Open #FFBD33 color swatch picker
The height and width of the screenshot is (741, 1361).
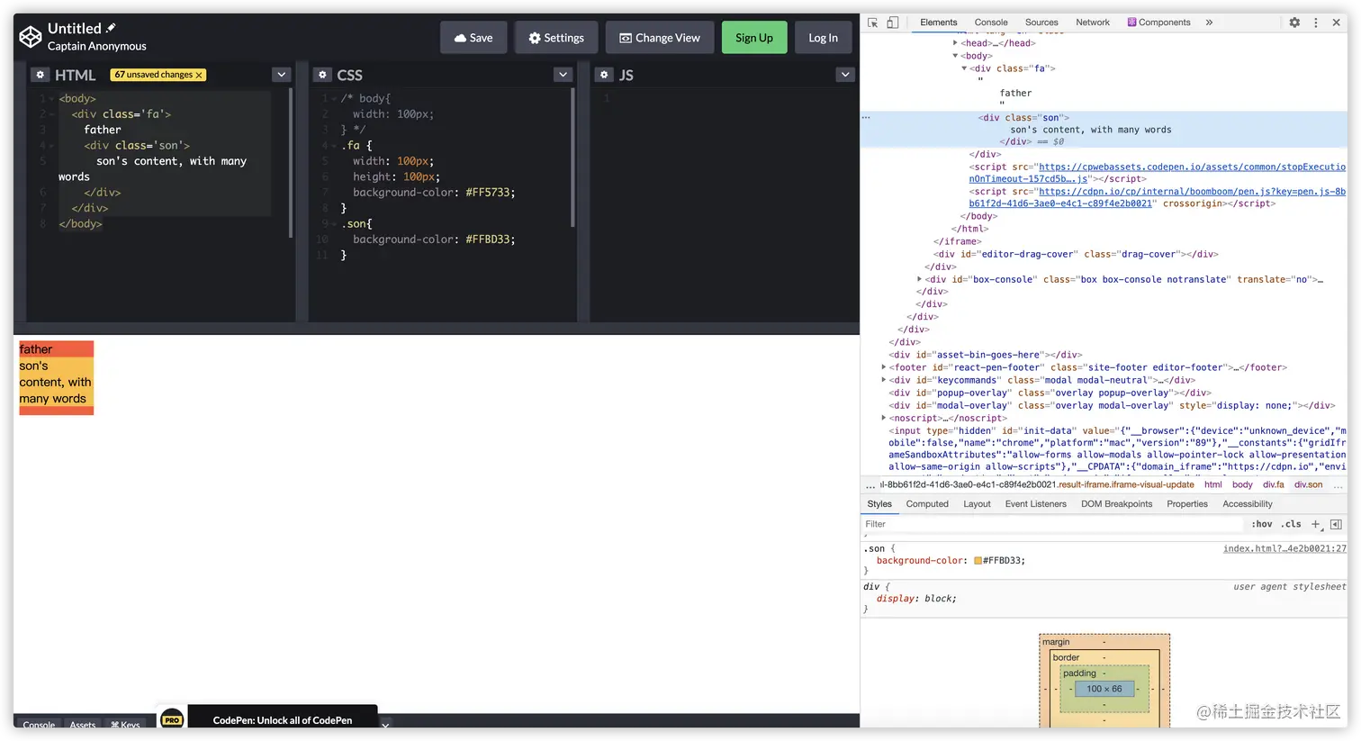978,561
